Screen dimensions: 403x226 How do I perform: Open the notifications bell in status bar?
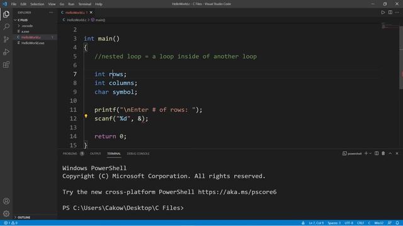pyautogui.click(x=397, y=223)
